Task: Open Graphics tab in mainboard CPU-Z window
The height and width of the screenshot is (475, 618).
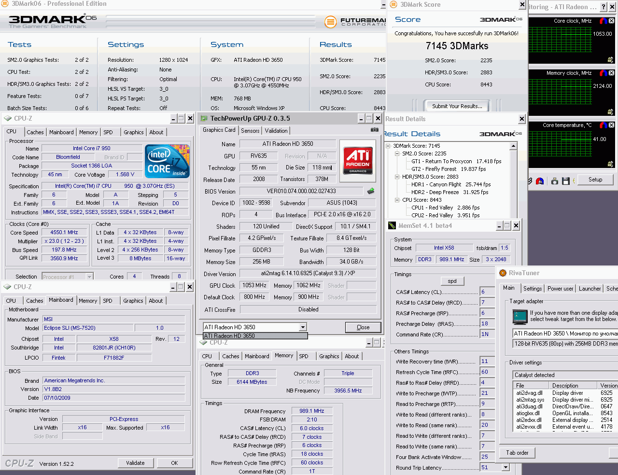Action: [133, 301]
